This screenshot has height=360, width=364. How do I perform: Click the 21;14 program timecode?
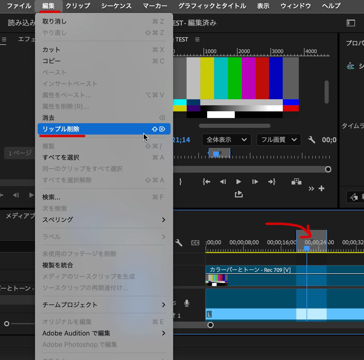point(181,140)
